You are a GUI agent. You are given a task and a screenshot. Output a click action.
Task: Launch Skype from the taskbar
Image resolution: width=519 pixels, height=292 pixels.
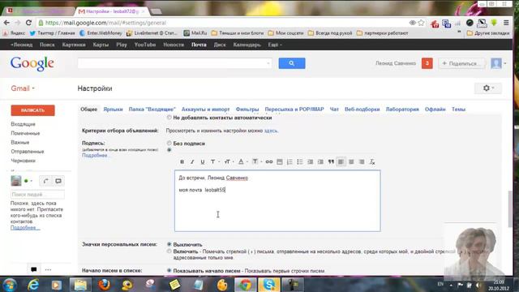[268, 285]
